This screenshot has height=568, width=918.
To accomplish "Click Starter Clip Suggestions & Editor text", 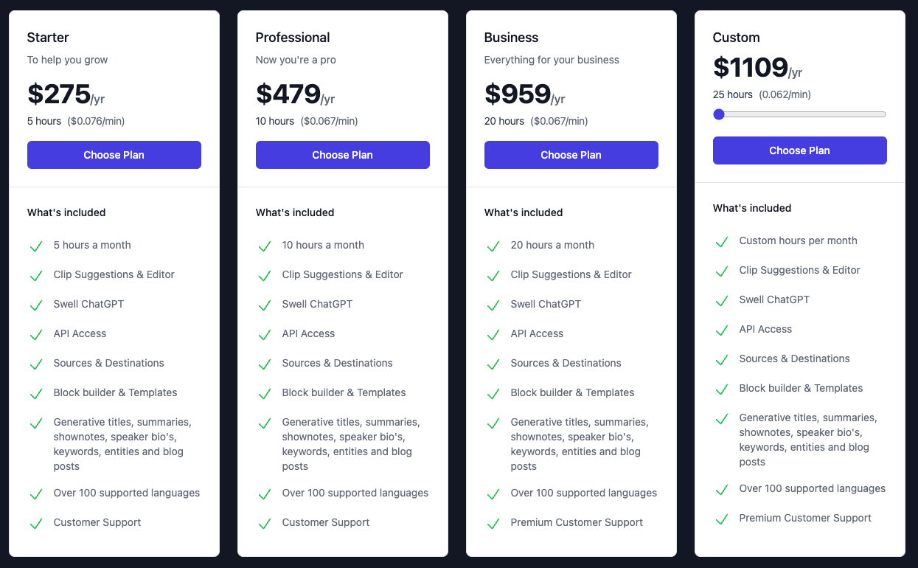I will tap(114, 274).
